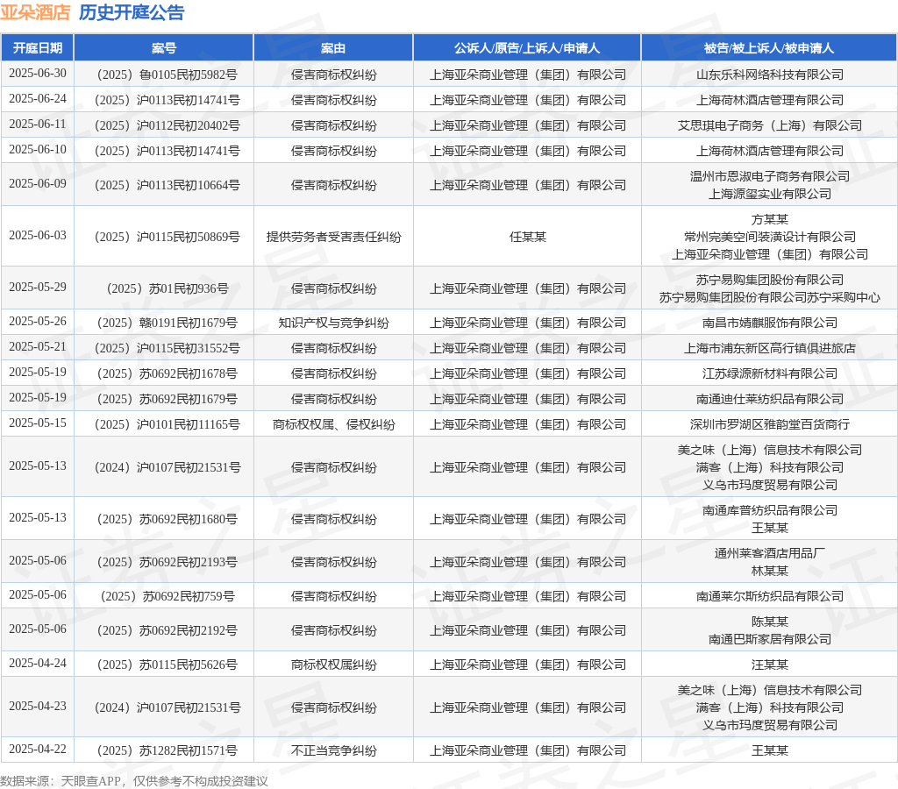Click cause 商标权权属纠纷

[334, 665]
